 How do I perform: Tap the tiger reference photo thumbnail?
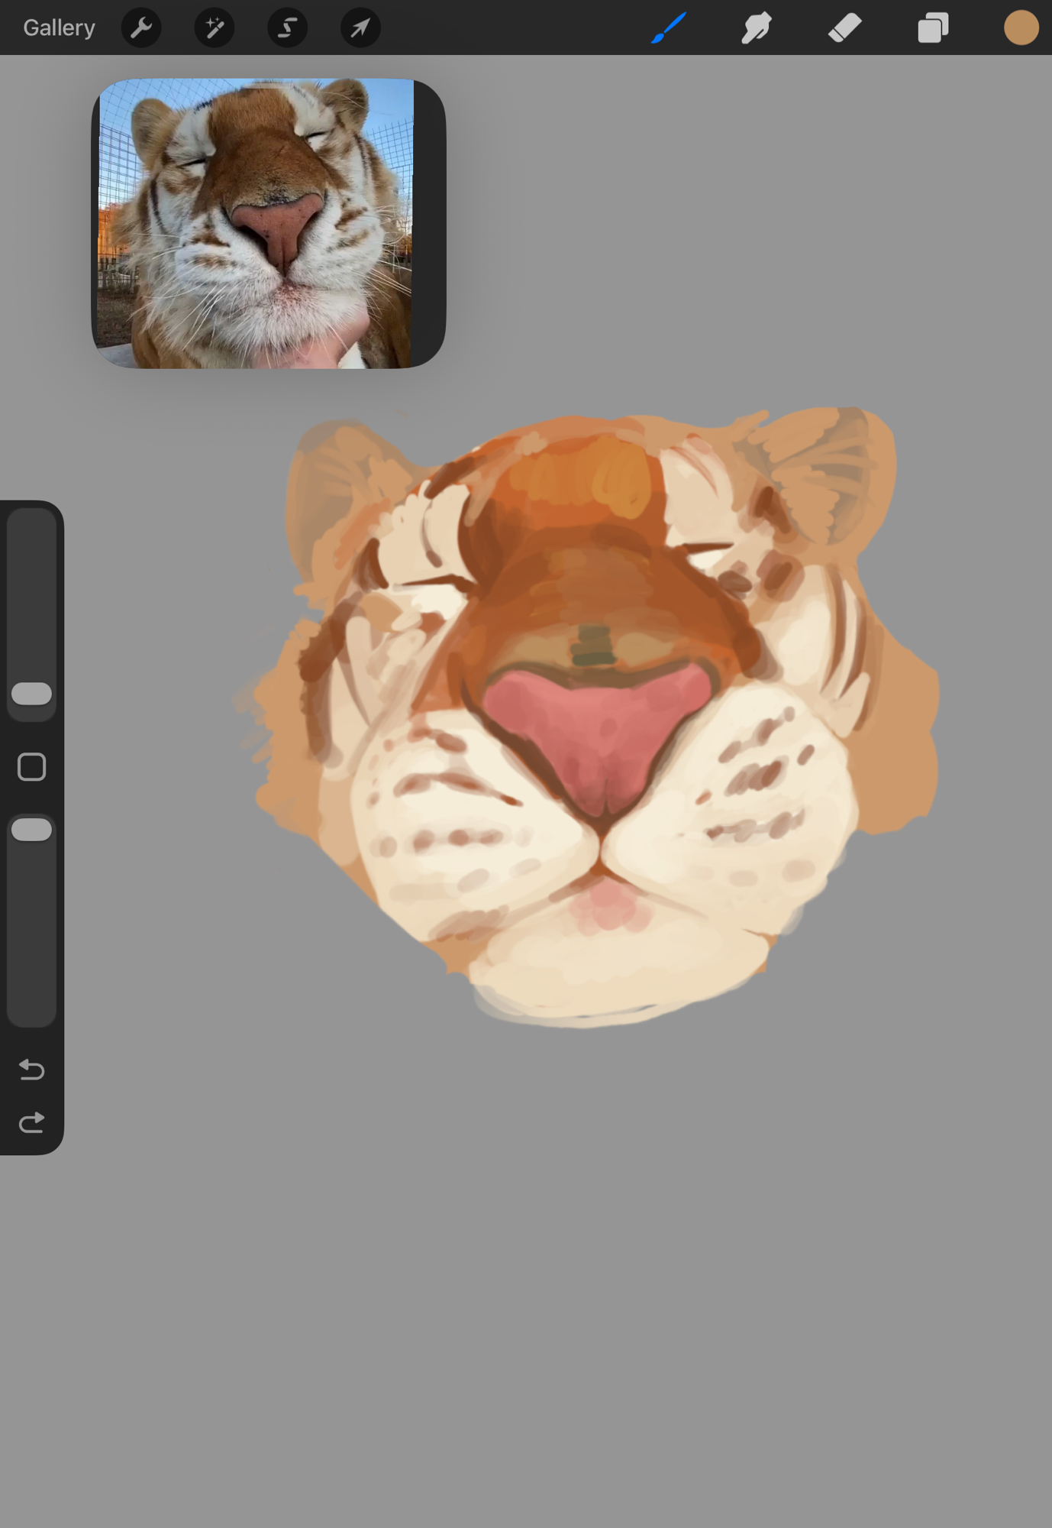[256, 223]
